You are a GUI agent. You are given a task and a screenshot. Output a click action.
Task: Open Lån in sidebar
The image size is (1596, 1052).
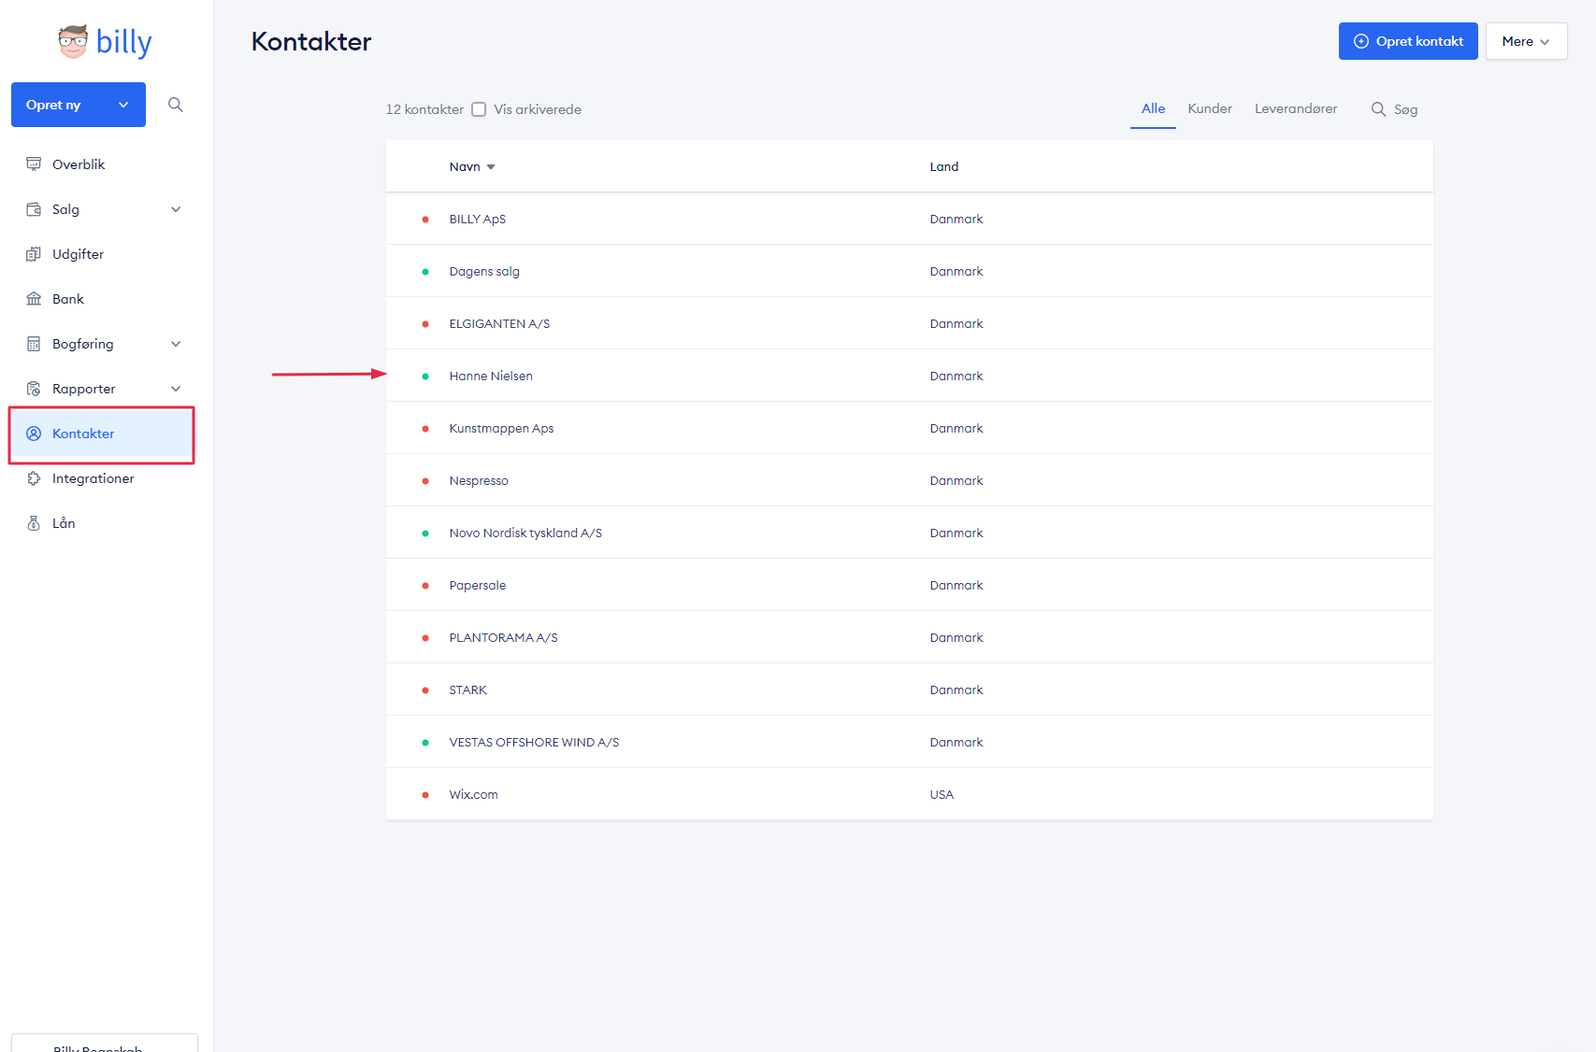click(64, 523)
